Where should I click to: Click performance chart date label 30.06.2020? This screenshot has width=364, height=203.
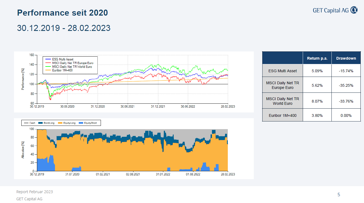[x=67, y=107]
